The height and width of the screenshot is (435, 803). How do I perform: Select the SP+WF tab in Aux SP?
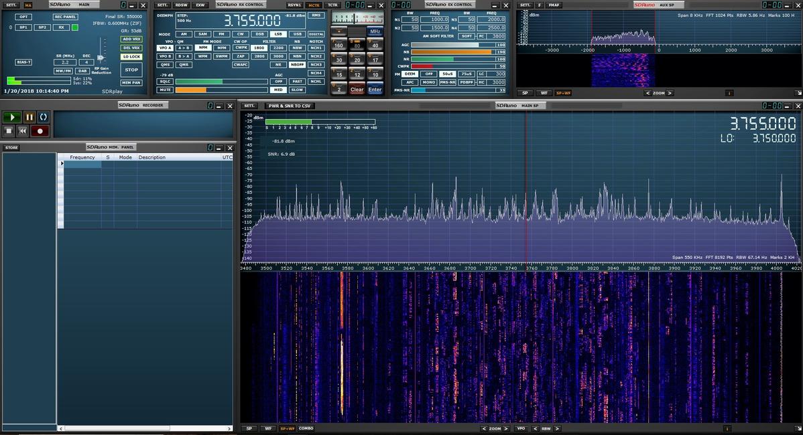(563, 93)
